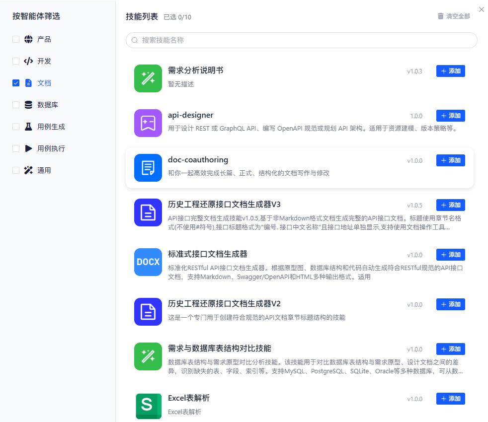Focus the 搜索技能名称 search field
488x422 pixels.
301,40
